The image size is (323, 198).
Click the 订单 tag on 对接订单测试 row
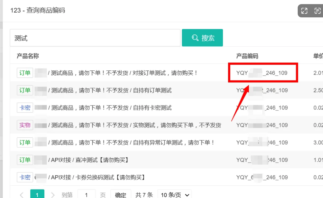coord(25,73)
